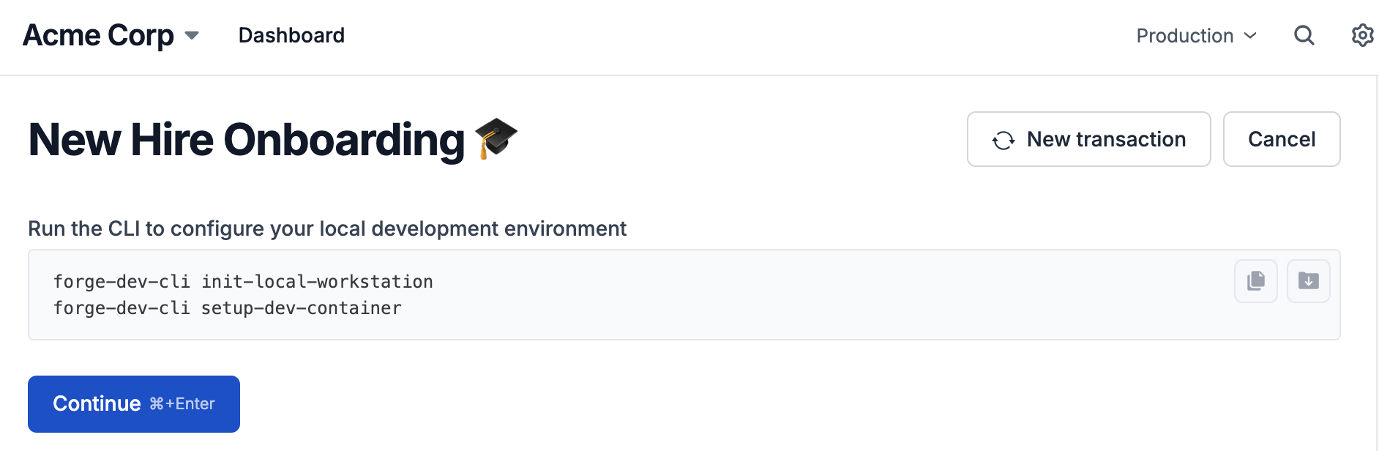The width and height of the screenshot is (1379, 451).
Task: Click the ⌘+Enter shortcut badge
Action: [182, 403]
